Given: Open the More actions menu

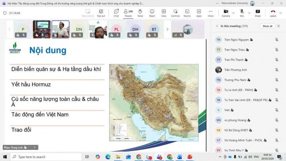Looking at the screenshot, I should coord(210,13).
